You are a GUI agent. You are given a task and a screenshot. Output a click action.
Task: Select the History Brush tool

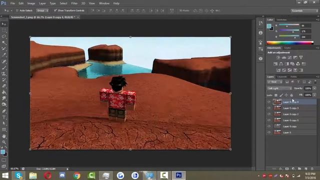tap(4, 80)
